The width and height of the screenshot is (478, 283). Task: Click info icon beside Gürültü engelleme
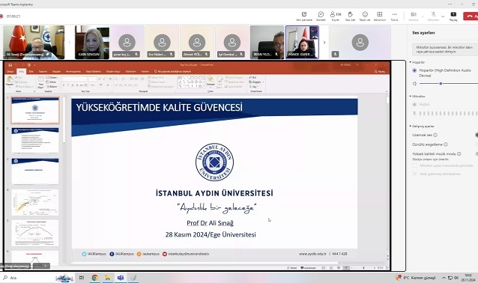[x=445, y=144]
